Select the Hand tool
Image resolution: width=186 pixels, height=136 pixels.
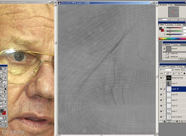pyautogui.click(x=1, y=106)
